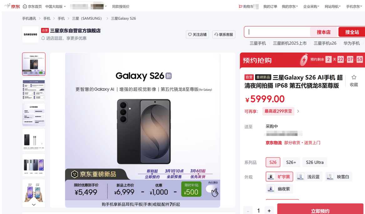The height and width of the screenshot is (214, 365).
Task: Click the Samsung store logo
Action: (x=30, y=34)
